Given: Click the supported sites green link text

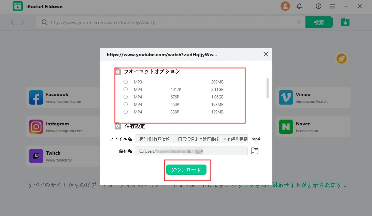Looking at the screenshot, I should (287, 185).
